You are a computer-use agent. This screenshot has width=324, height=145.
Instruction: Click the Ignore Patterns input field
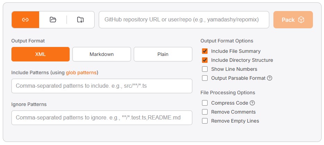pyautogui.click(x=102, y=118)
